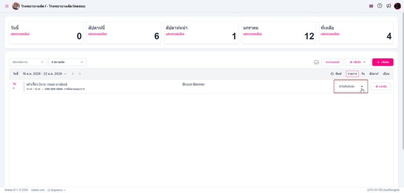Open the help question mark icon
Viewport: 404px width, 193px height.
379,6
